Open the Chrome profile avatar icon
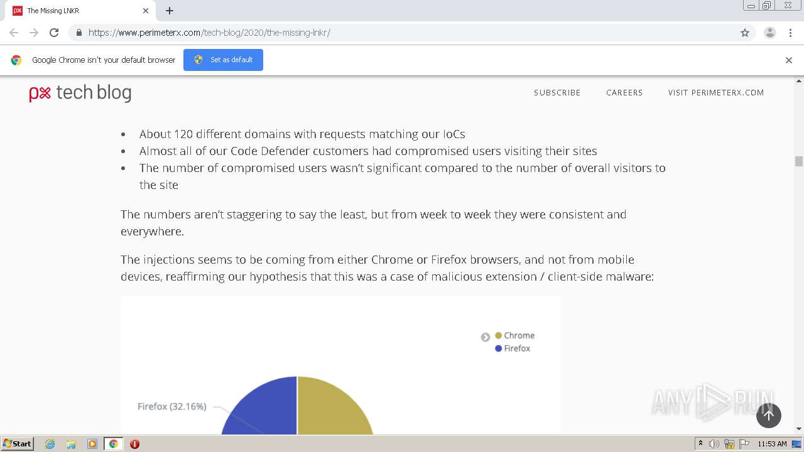Image resolution: width=804 pixels, height=452 pixels. pos(770,33)
